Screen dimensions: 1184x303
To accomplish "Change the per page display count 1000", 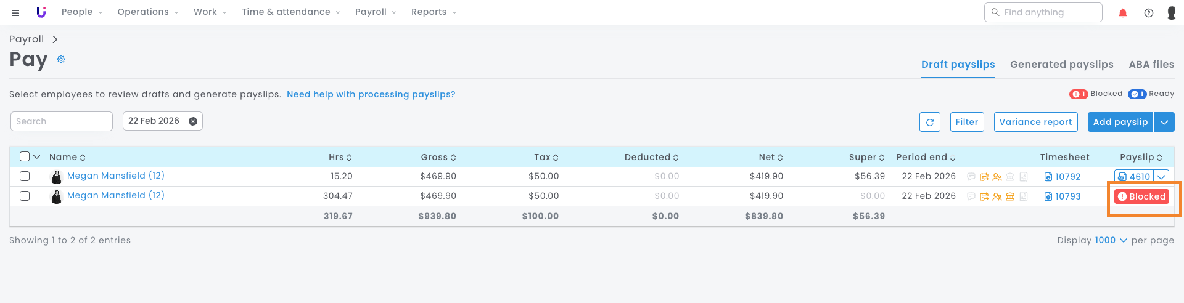I will pyautogui.click(x=1111, y=240).
